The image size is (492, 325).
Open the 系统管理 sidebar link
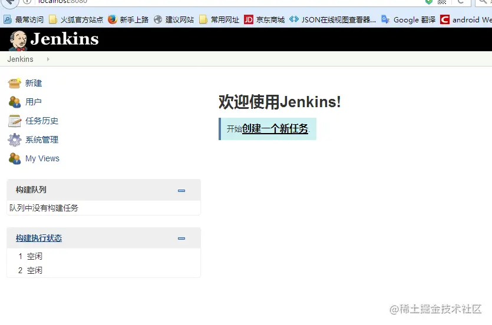[42, 140]
